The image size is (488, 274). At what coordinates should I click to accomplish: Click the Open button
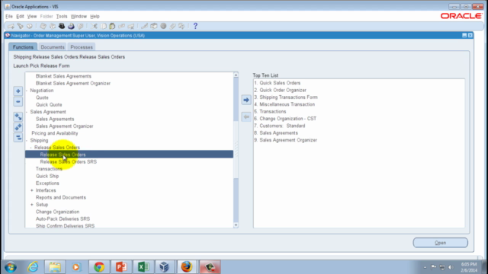[x=441, y=243]
